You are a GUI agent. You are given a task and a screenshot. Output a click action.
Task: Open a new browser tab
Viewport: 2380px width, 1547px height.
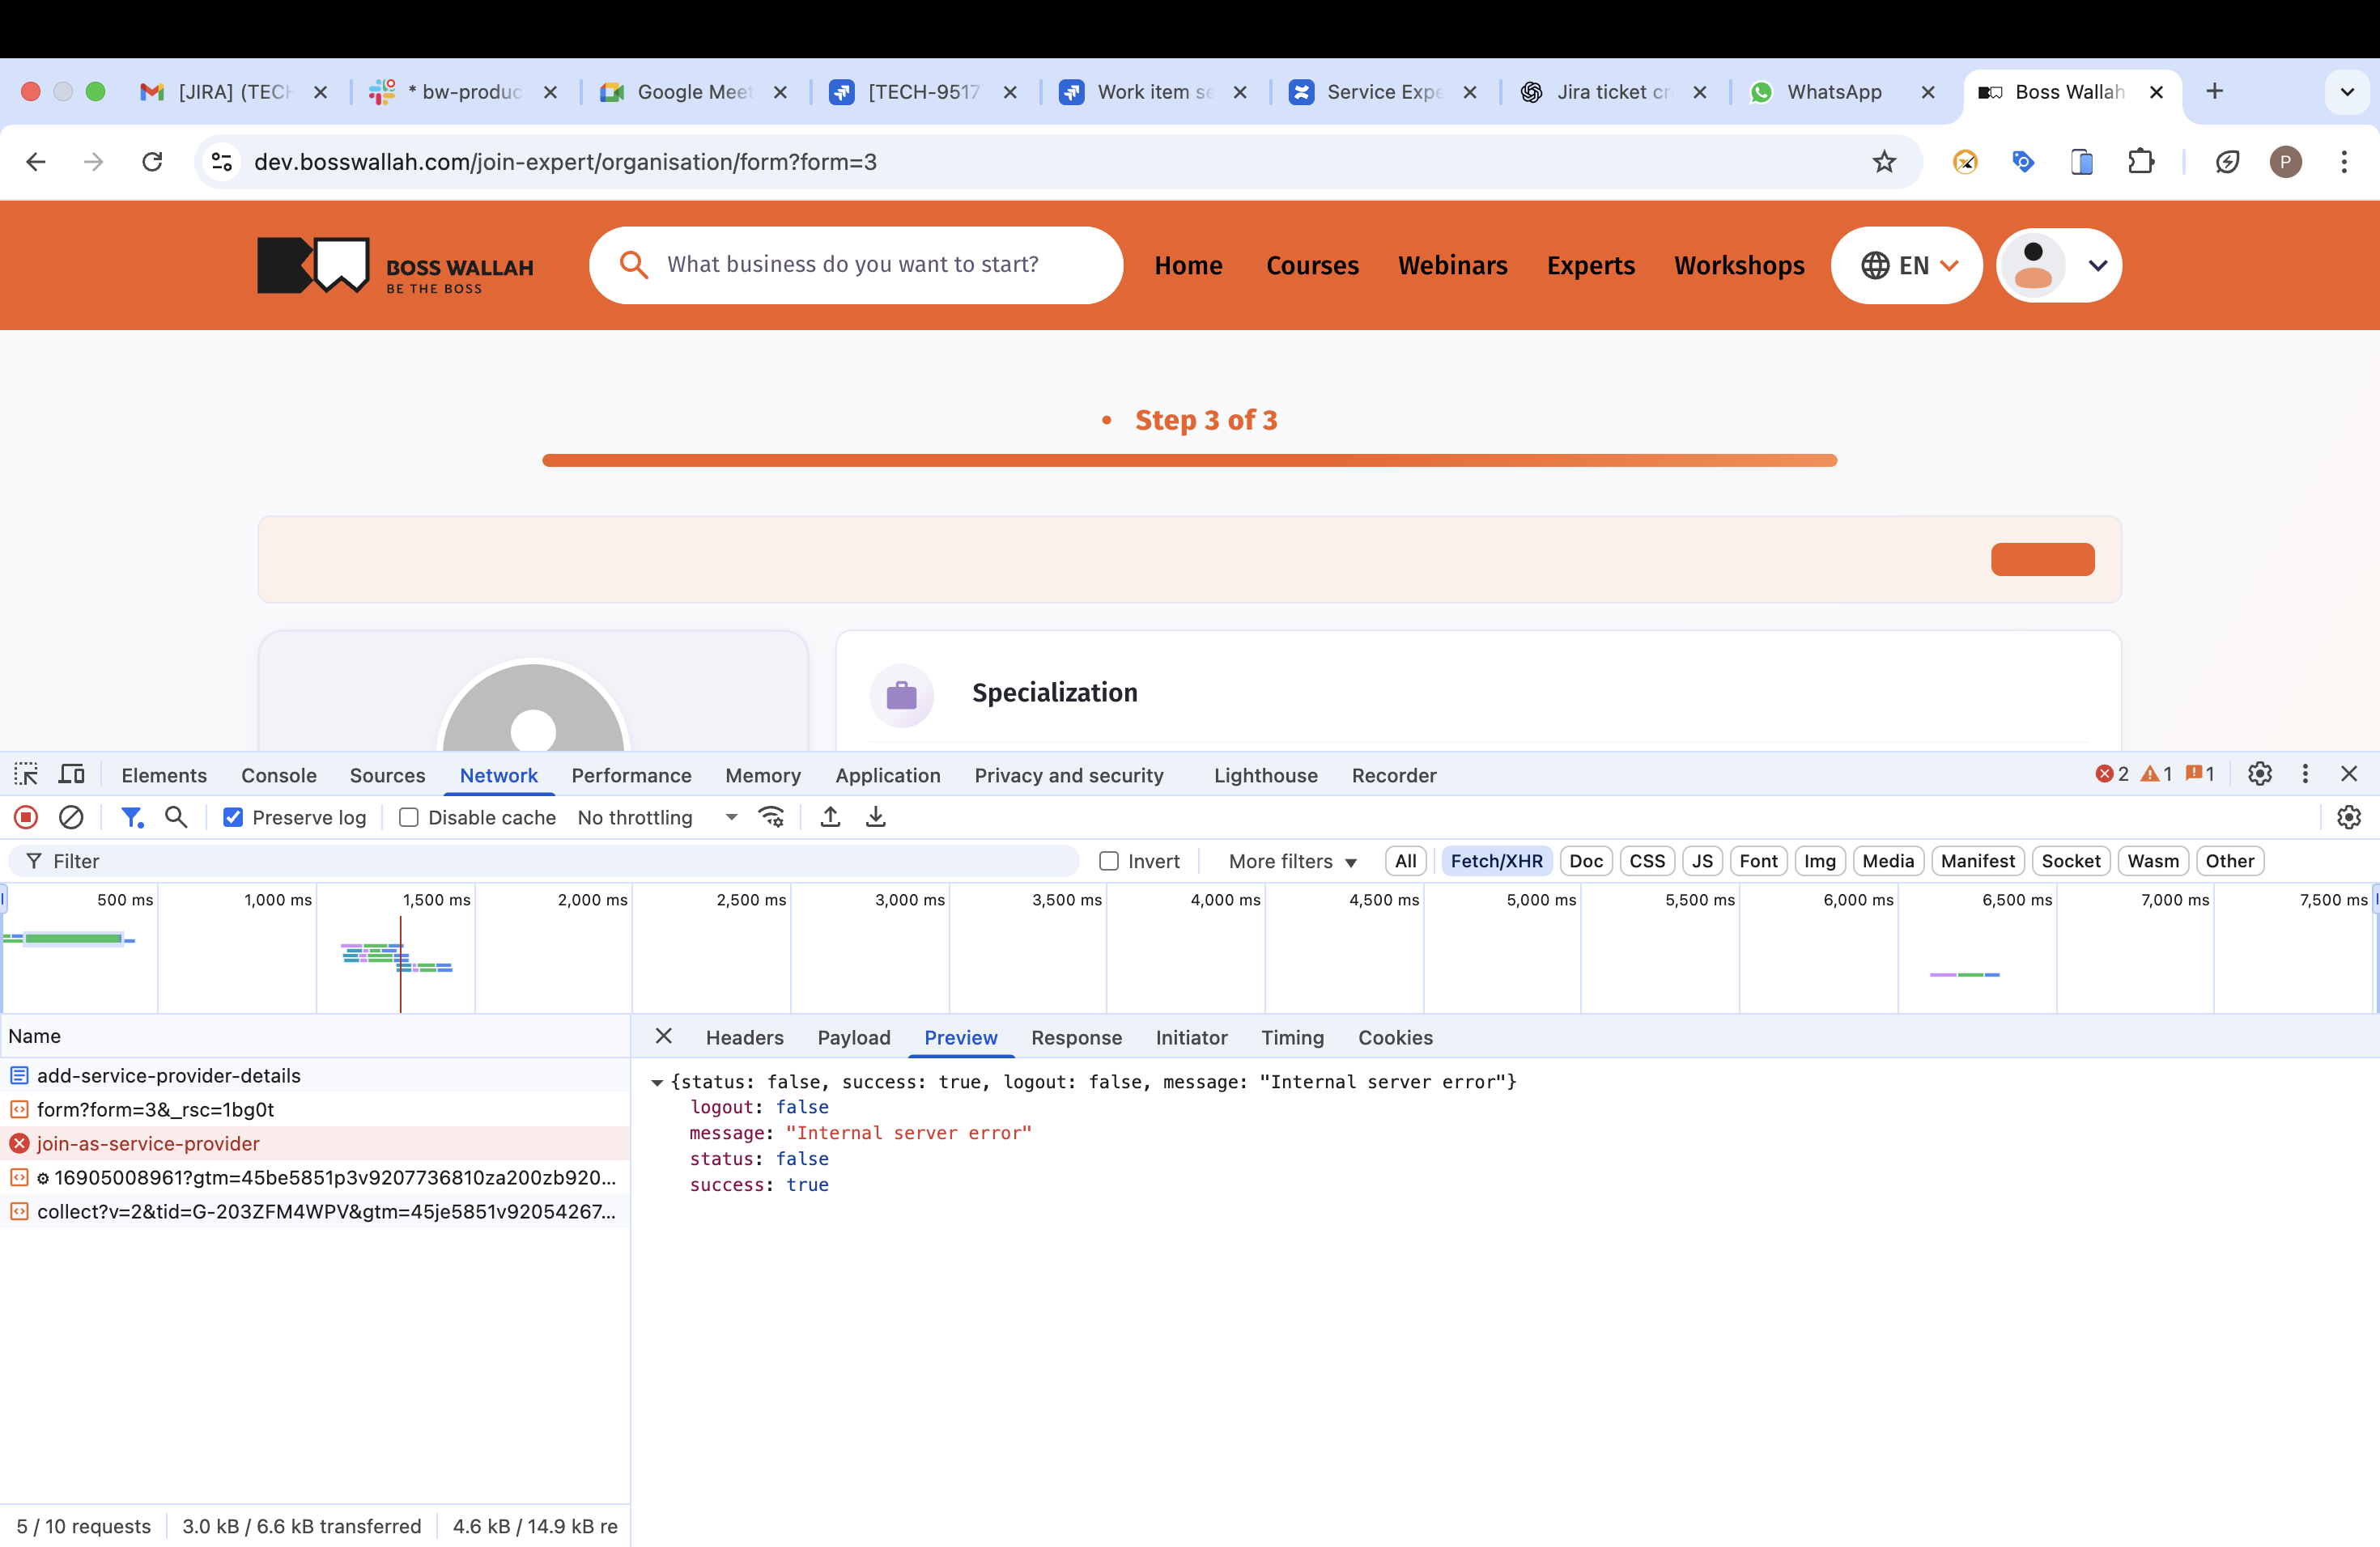click(x=2215, y=92)
